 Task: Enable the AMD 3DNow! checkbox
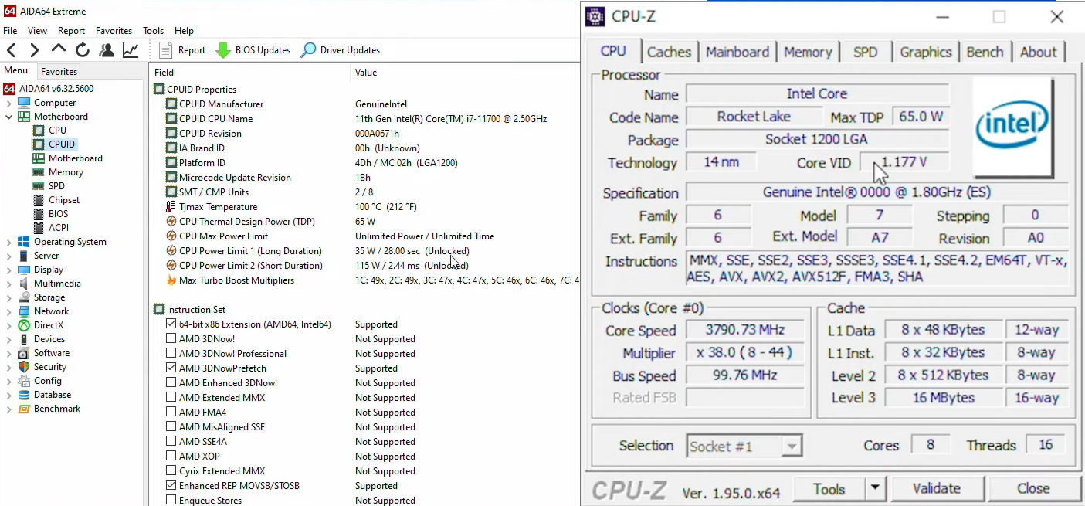click(171, 338)
